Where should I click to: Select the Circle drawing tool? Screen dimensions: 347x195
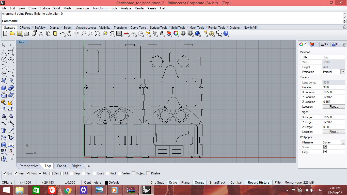(x=4, y=59)
